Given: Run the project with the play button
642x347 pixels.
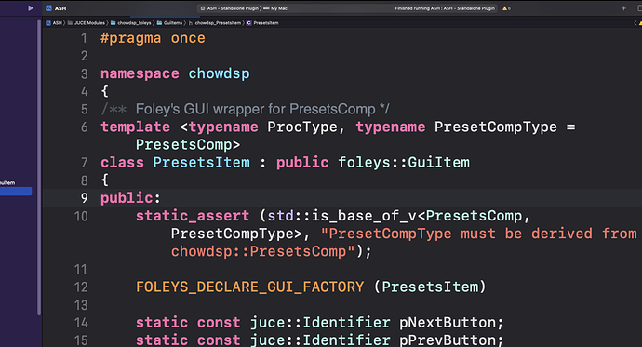Looking at the screenshot, I should click(31, 7).
